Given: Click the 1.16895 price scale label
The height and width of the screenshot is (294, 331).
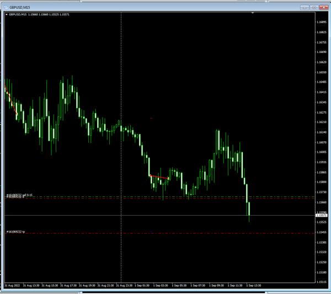Looking at the screenshot, I should (x=321, y=22).
